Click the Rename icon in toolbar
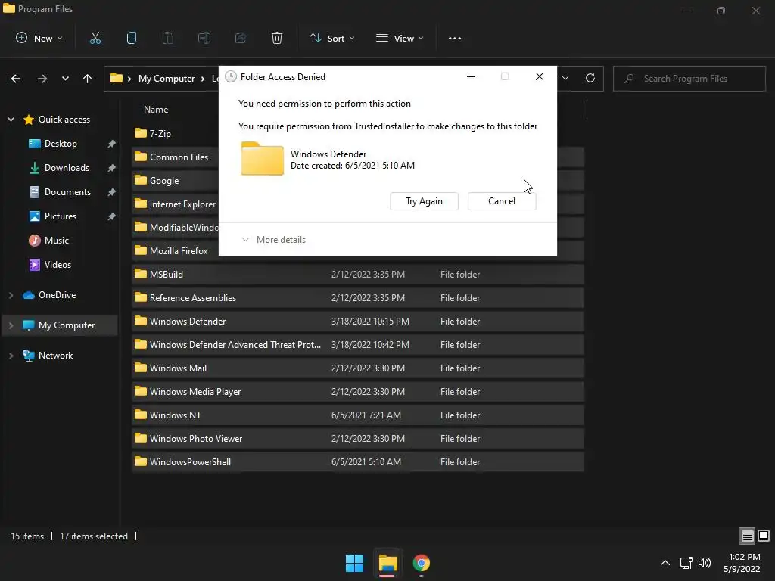This screenshot has width=775, height=581. 204,38
